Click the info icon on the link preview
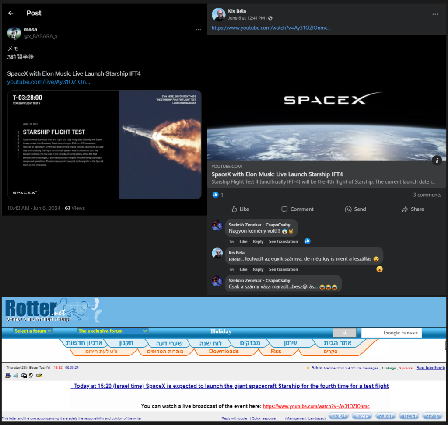The image size is (448, 425). [x=437, y=160]
